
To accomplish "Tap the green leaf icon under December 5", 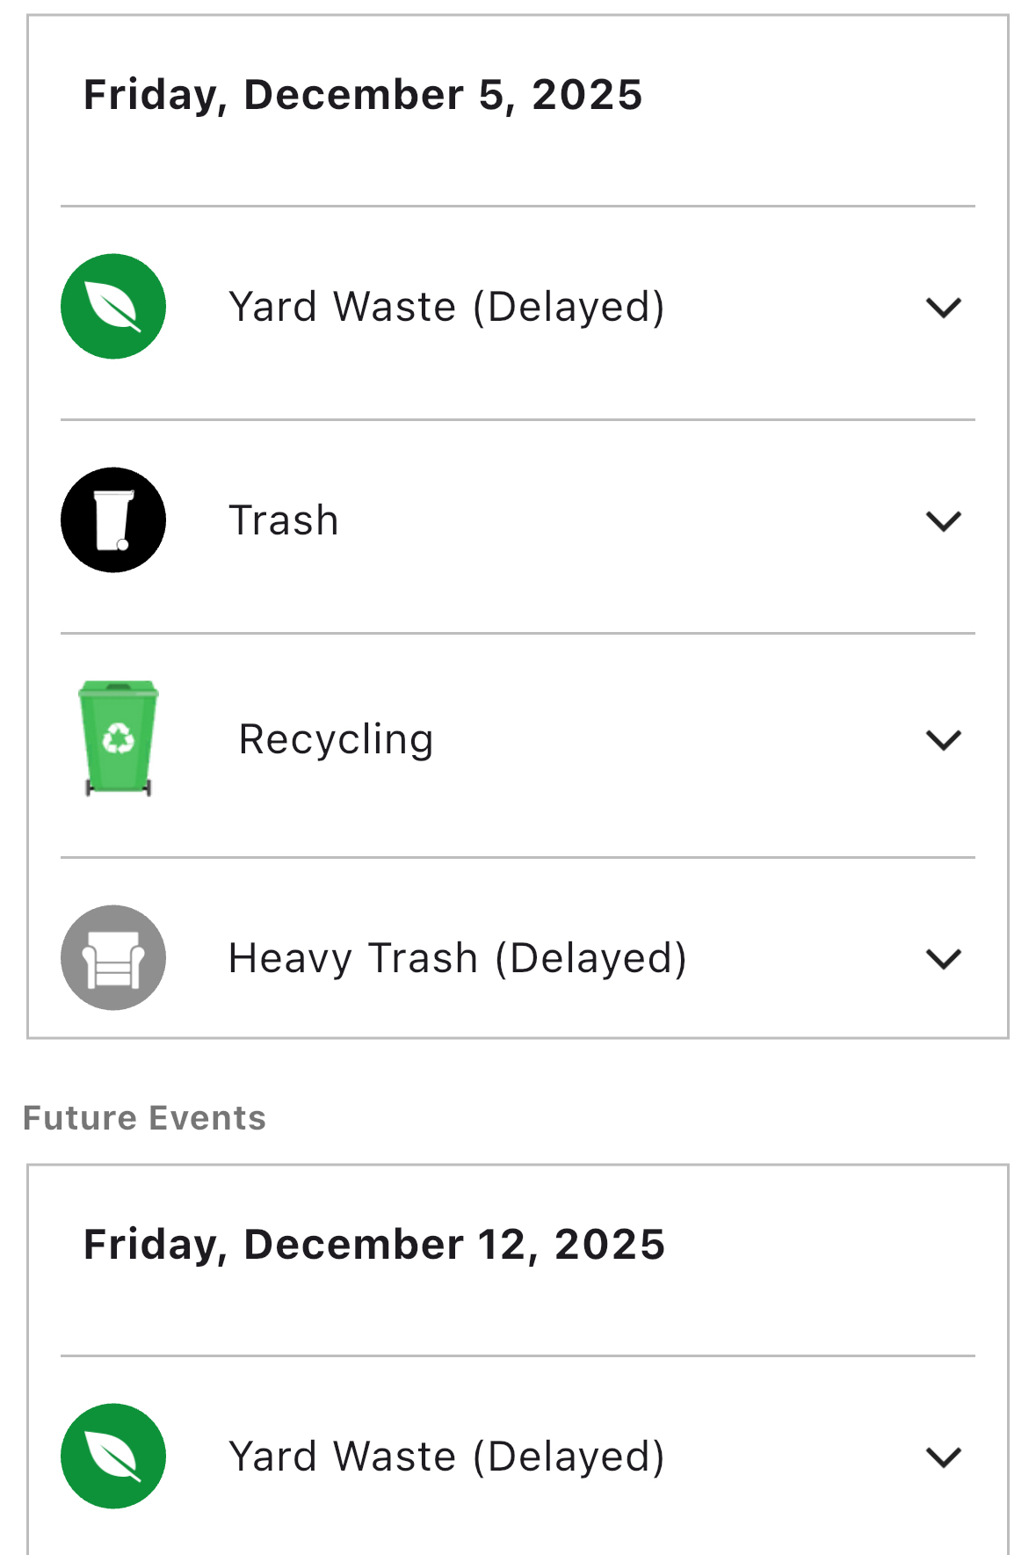I will [x=113, y=307].
